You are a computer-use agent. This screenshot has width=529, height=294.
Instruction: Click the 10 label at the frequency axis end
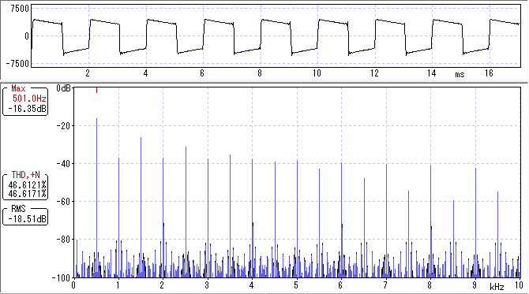[x=519, y=285]
